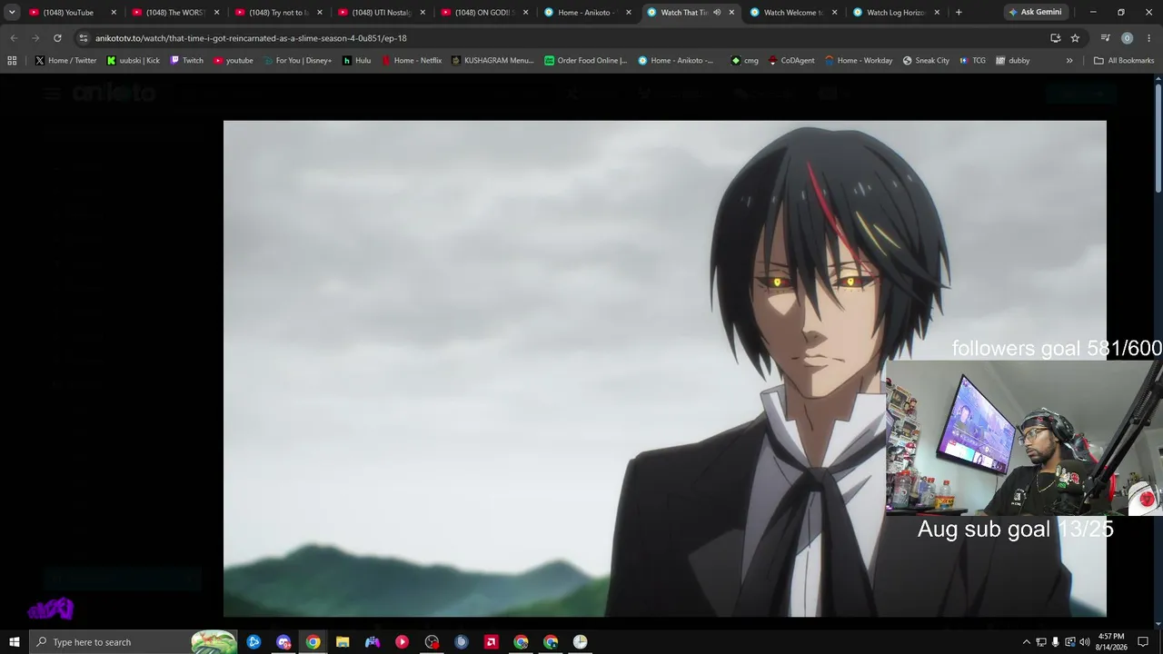Viewport: 1163px width, 654px height.
Task: Open the calendar from the 4:57 PM clock
Action: 1110,642
